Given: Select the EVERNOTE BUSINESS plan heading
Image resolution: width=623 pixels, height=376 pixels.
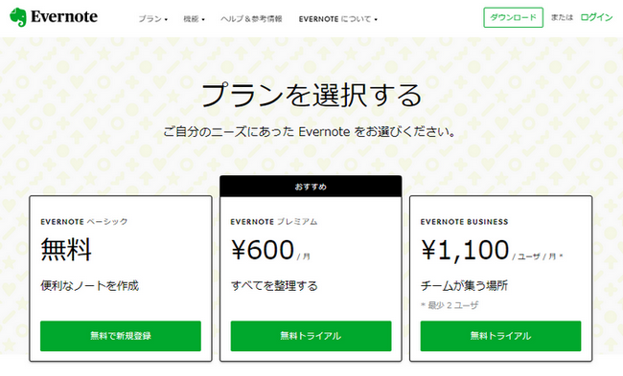Looking at the screenshot, I should (465, 222).
